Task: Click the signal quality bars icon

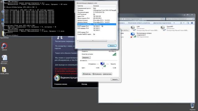Action: point(114,54)
